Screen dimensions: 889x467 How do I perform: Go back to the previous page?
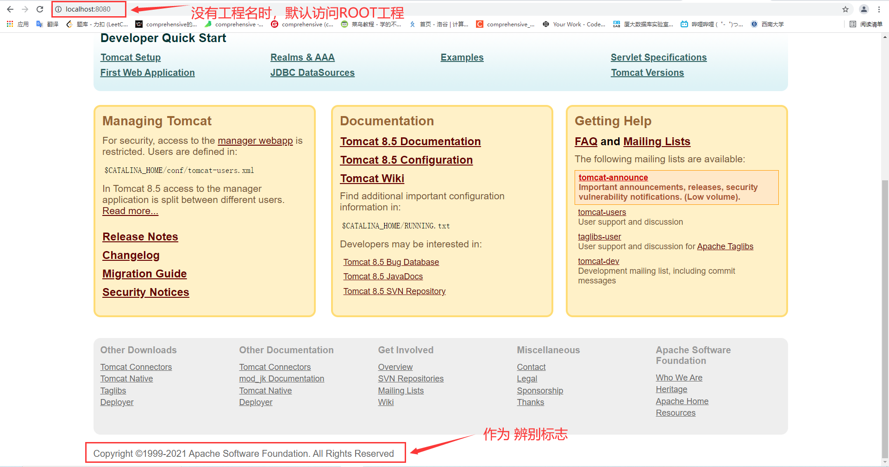10,9
